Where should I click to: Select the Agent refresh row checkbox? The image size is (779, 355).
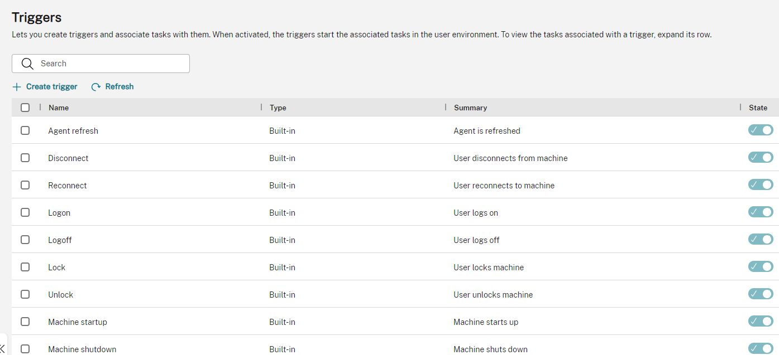tap(25, 130)
